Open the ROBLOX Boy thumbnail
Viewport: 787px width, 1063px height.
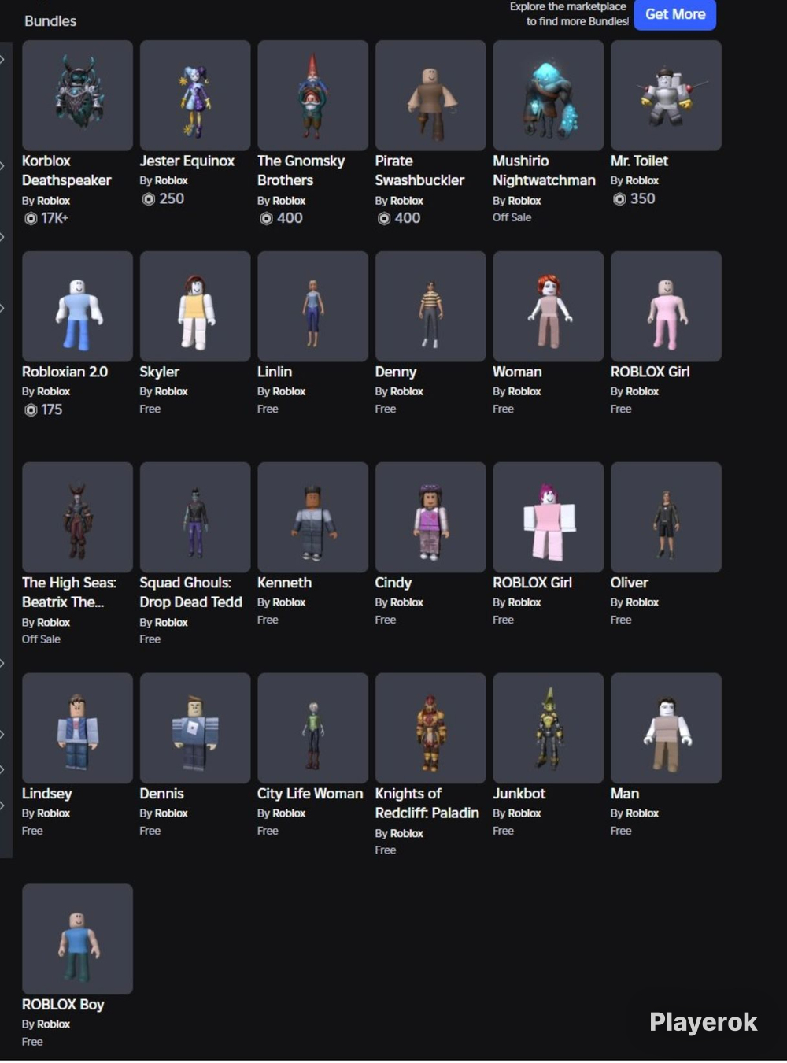[77, 939]
